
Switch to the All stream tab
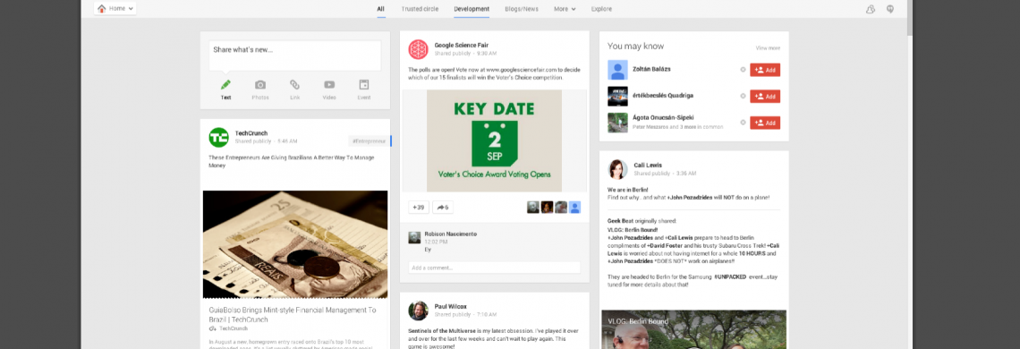pos(380,9)
